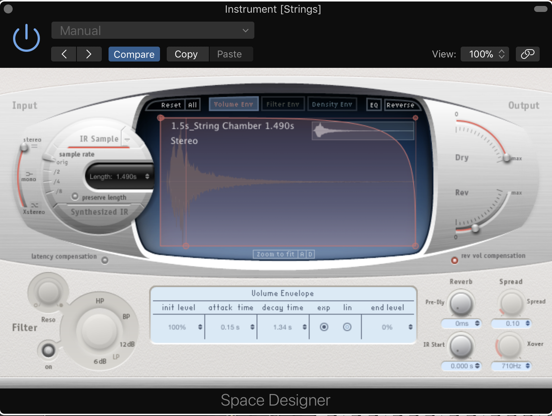Toggle latency compensation
552x416 pixels.
(x=105, y=260)
